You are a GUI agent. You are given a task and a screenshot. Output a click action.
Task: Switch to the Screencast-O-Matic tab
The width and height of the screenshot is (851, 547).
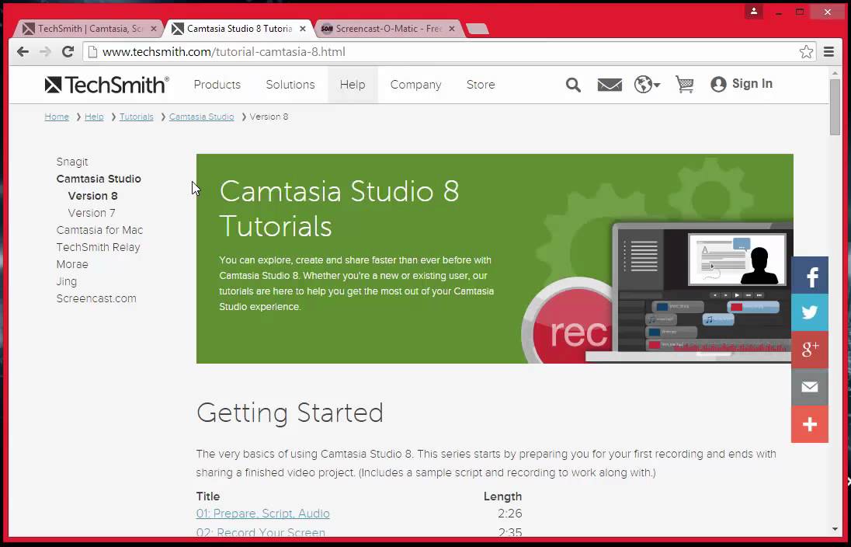tap(387, 29)
